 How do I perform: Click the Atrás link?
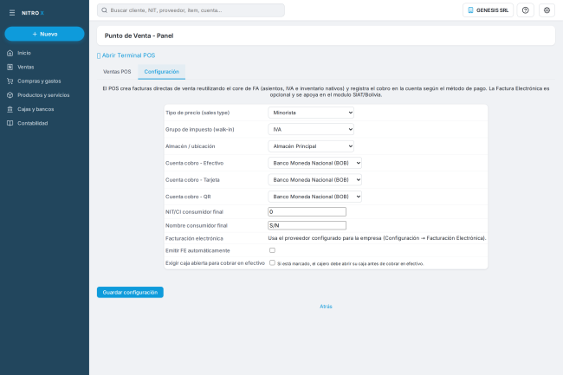click(x=326, y=307)
